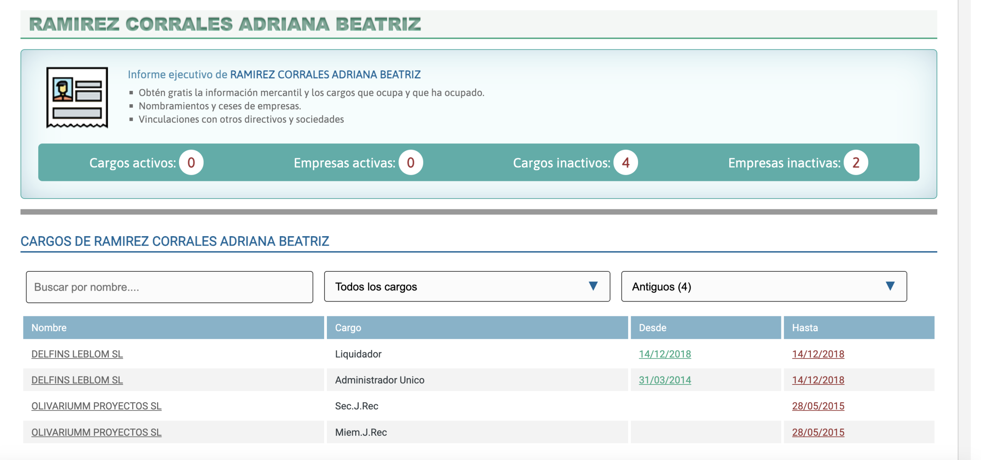Screen dimensions: 981x460
Task: Click the Liquidador 14/12/2018 Desde date
Action: coord(664,354)
